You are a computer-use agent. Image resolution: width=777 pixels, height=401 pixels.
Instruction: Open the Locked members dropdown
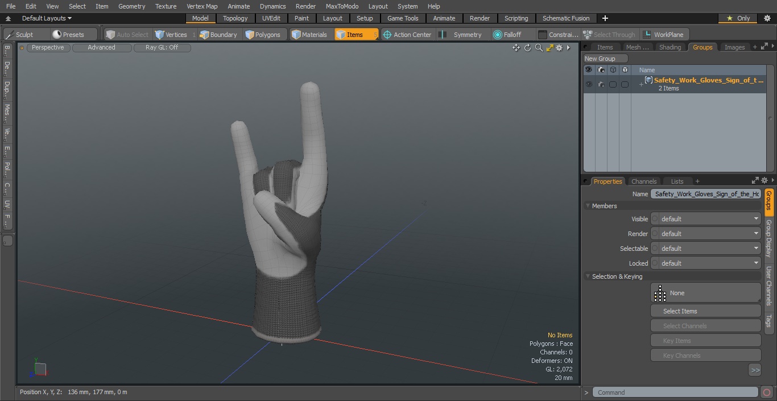tap(705, 263)
